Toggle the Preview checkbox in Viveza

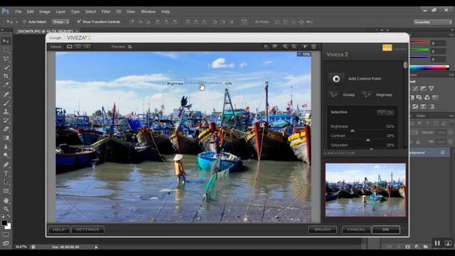[130, 46]
